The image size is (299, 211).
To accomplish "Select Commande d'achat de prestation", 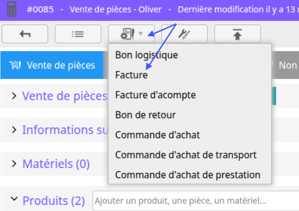I will 188,175.
